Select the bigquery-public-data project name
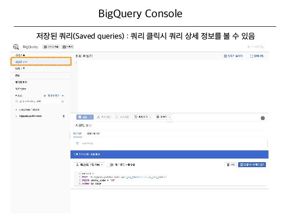Viewport: 290px width, 217px height. (x=30, y=116)
